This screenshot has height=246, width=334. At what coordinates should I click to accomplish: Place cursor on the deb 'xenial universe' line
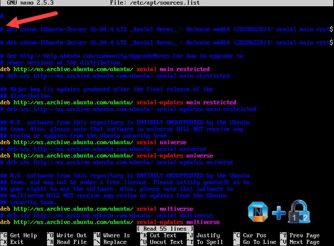click(x=94, y=142)
